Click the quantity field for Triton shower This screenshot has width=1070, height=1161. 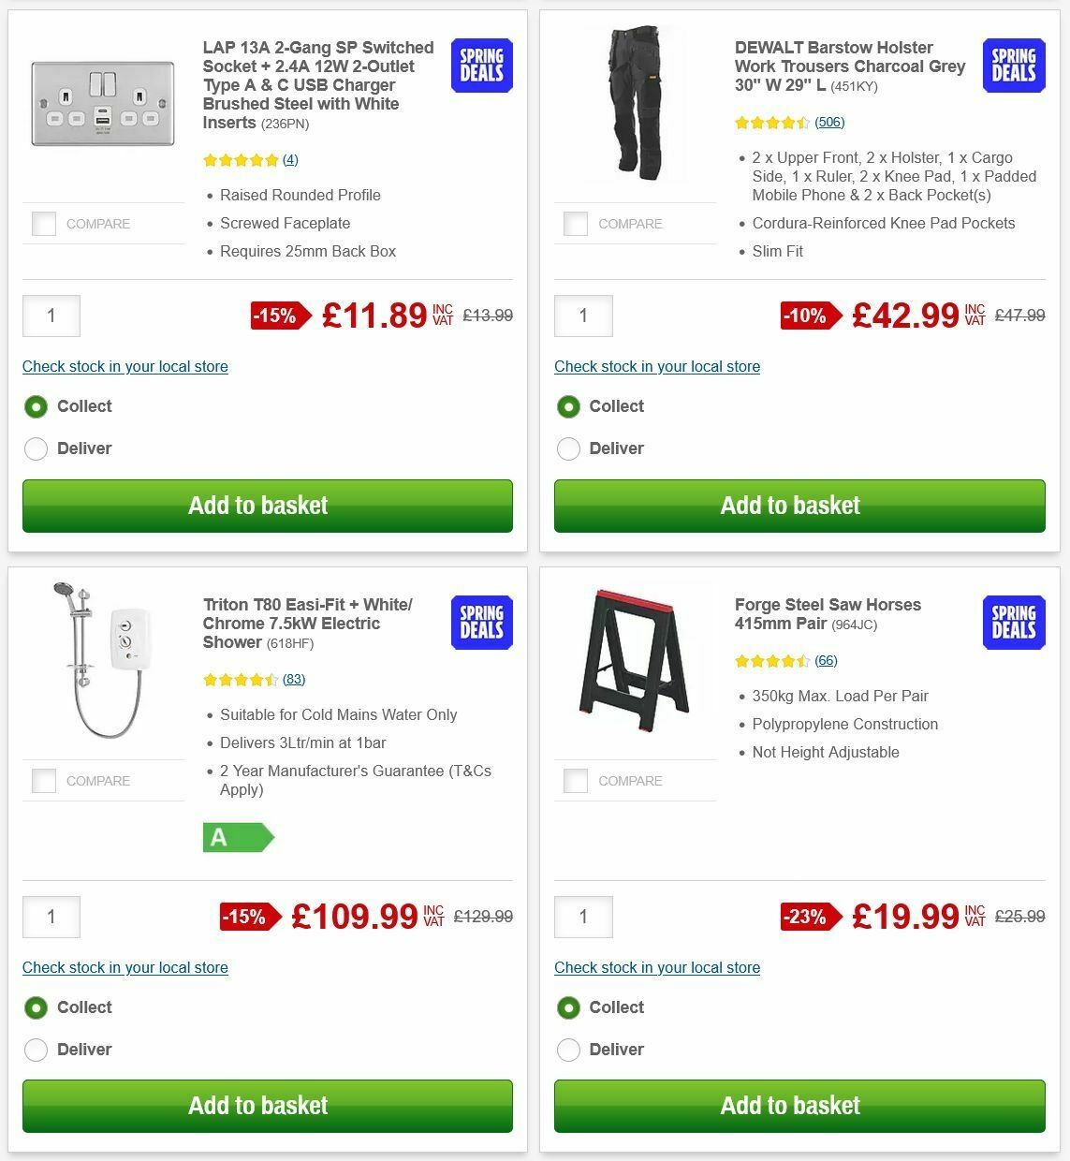[51, 917]
